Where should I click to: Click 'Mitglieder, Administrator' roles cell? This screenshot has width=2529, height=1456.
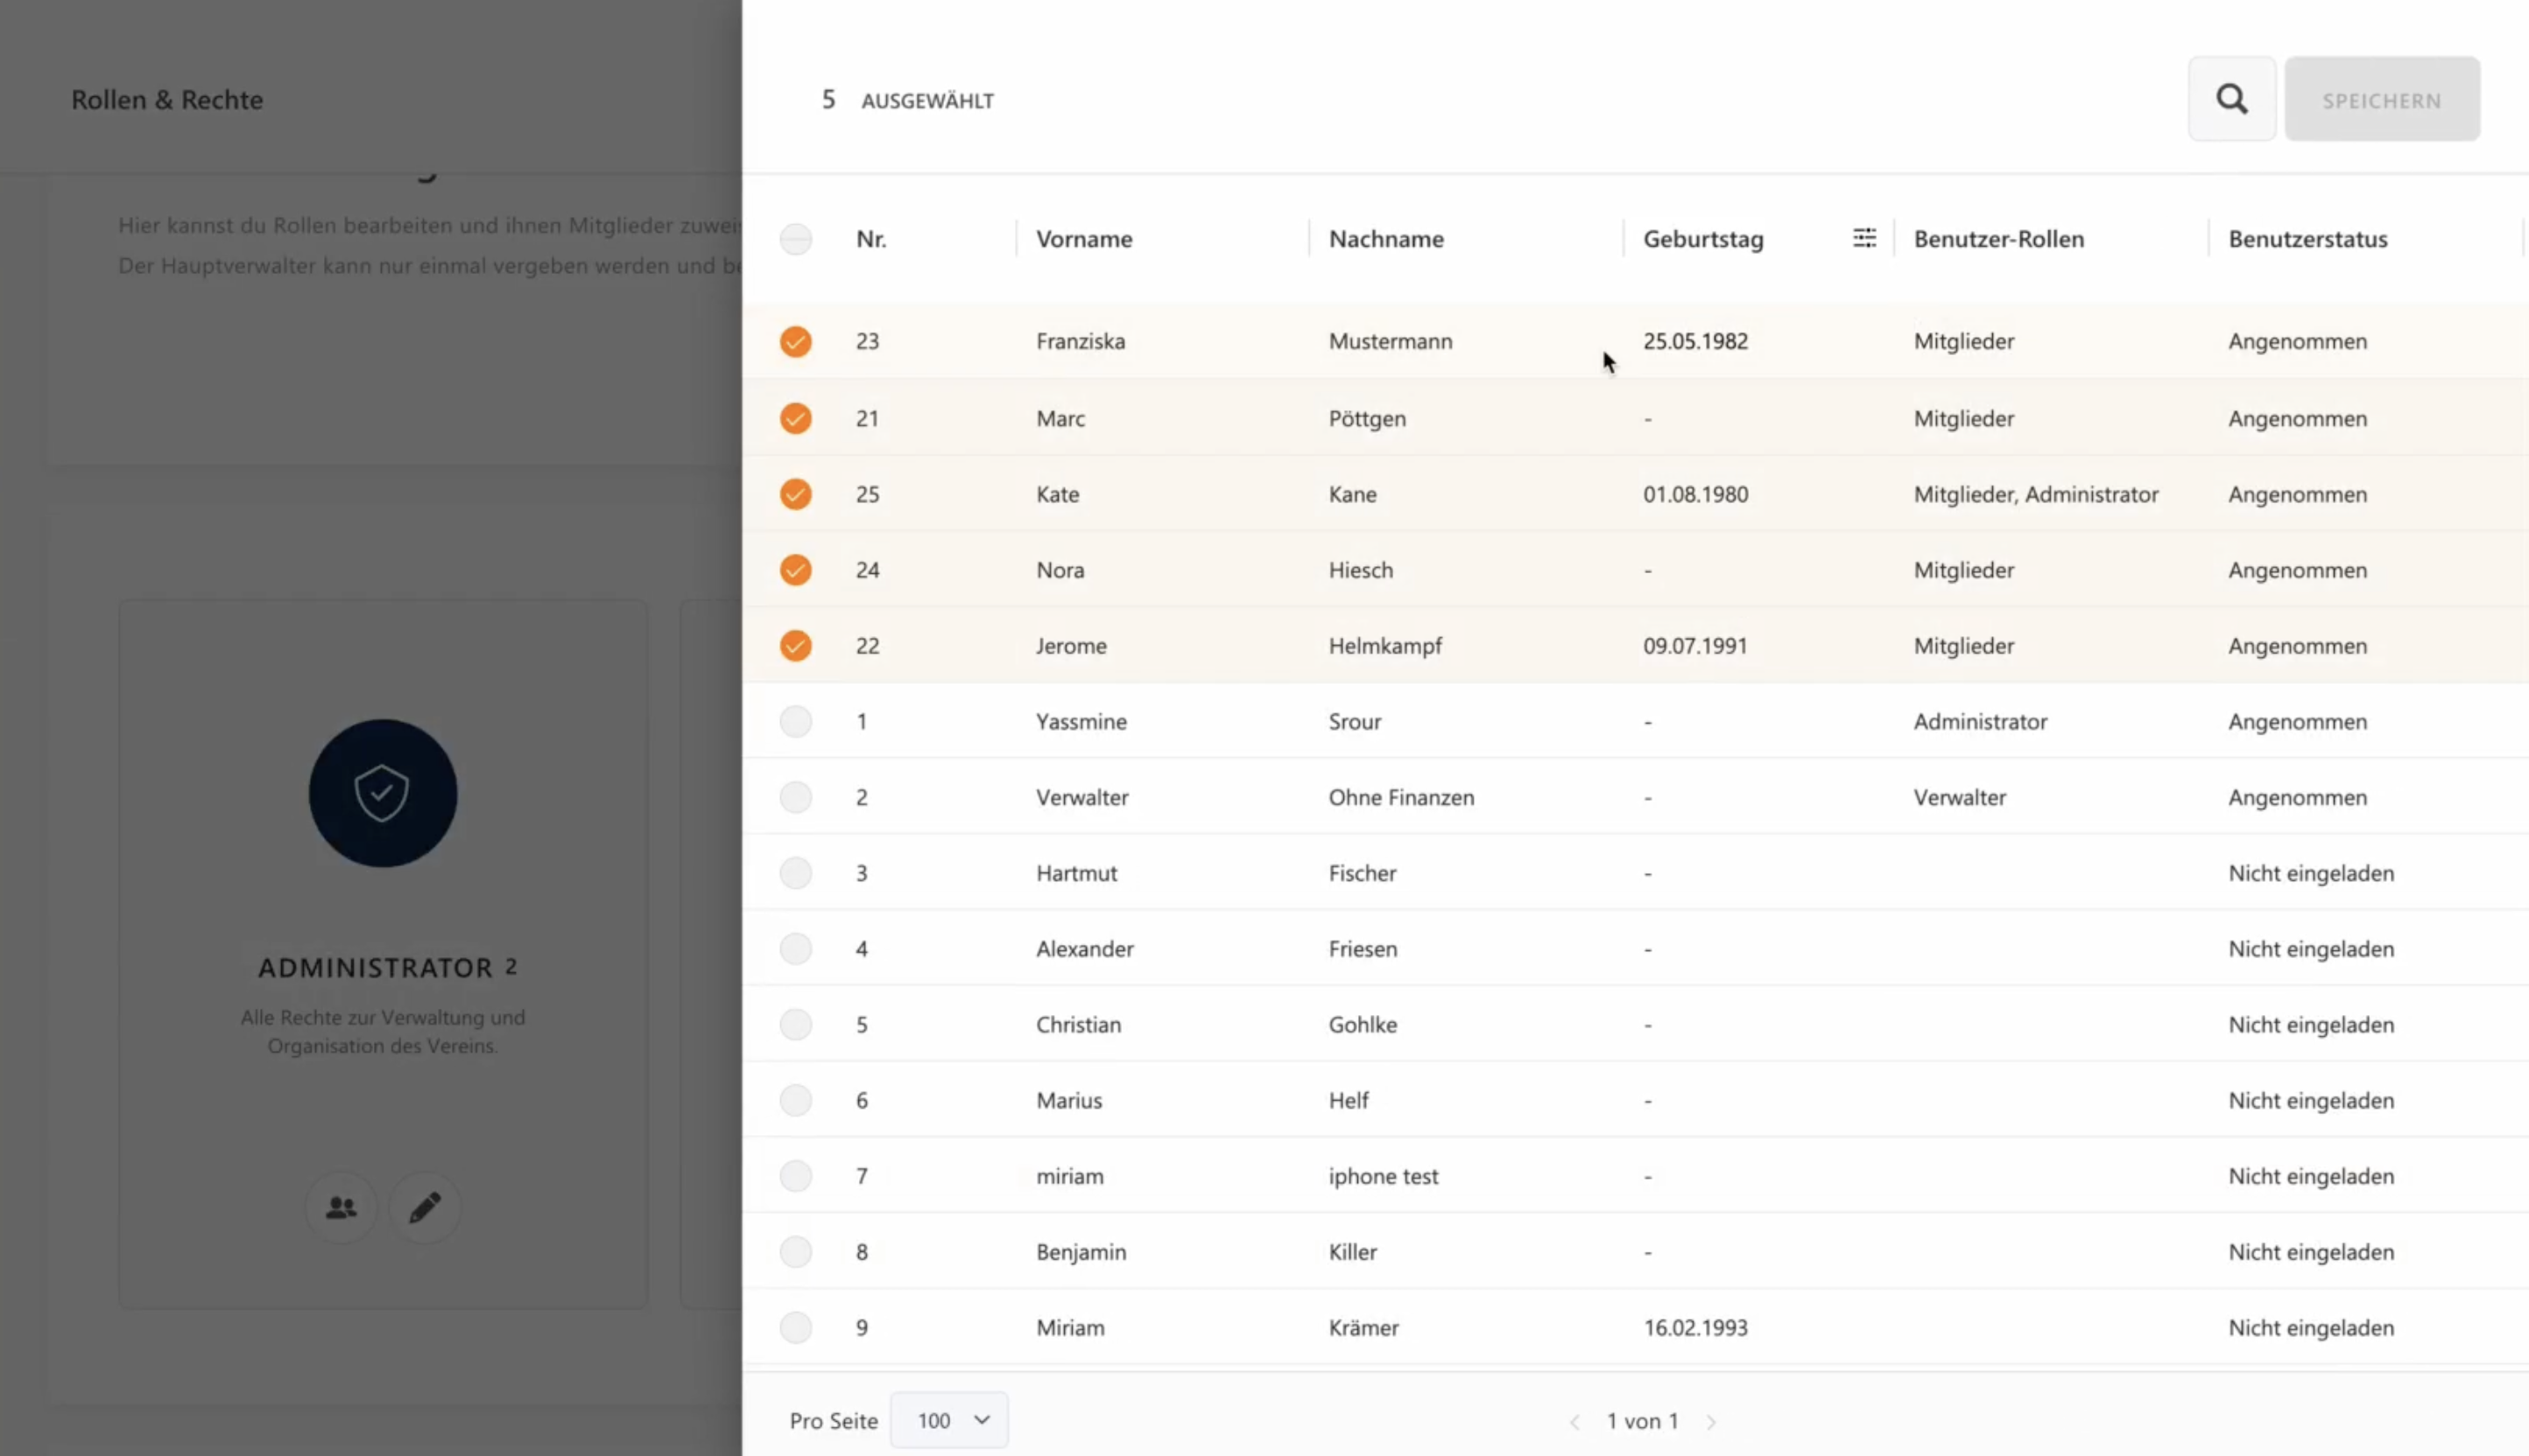pyautogui.click(x=2036, y=494)
